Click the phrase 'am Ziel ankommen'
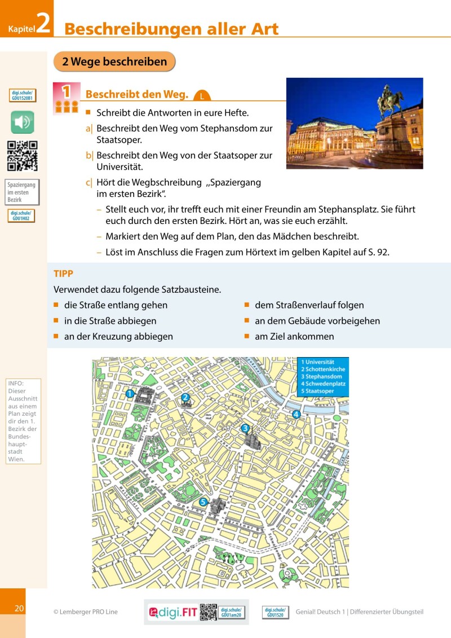Screen dimensions: 451x638 (294, 337)
